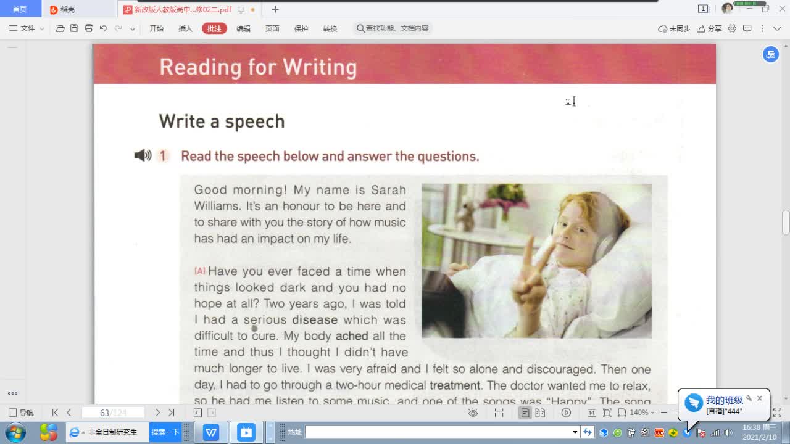Viewport: 790px width, 444px height.
Task: Click the open file folder icon
Action: pyautogui.click(x=60, y=28)
